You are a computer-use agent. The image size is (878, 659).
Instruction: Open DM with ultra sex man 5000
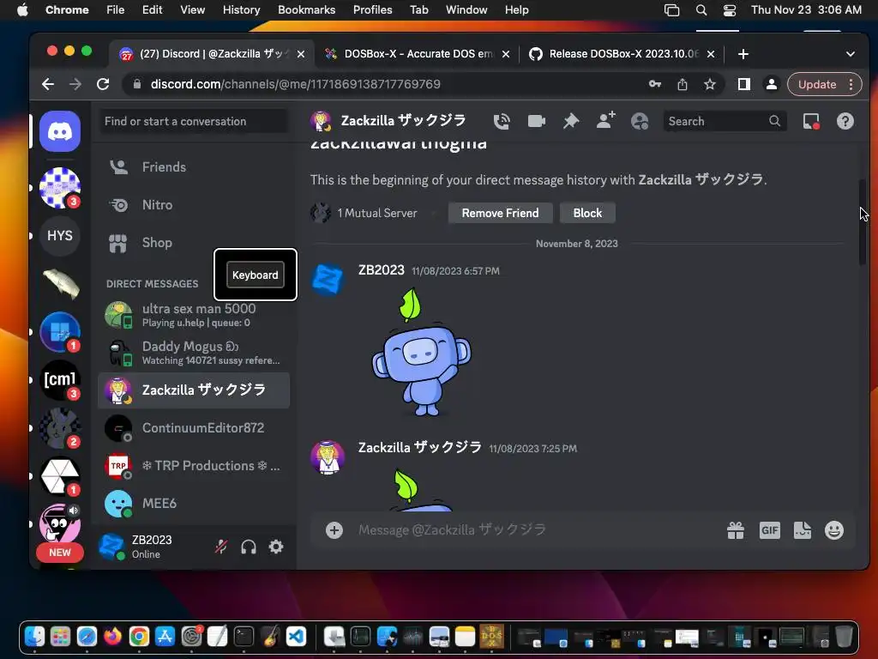(194, 315)
